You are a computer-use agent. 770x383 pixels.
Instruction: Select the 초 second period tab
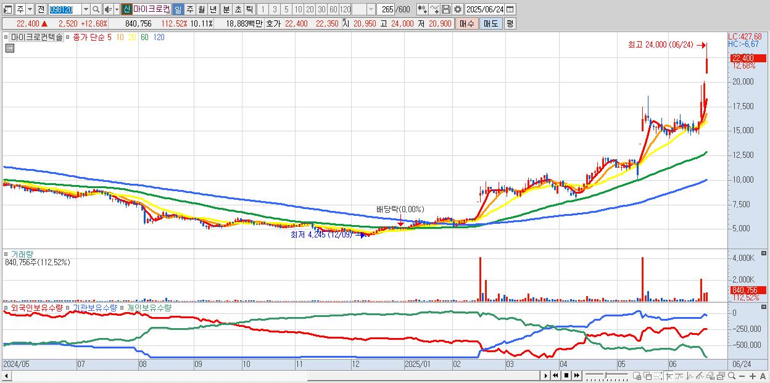coord(238,9)
